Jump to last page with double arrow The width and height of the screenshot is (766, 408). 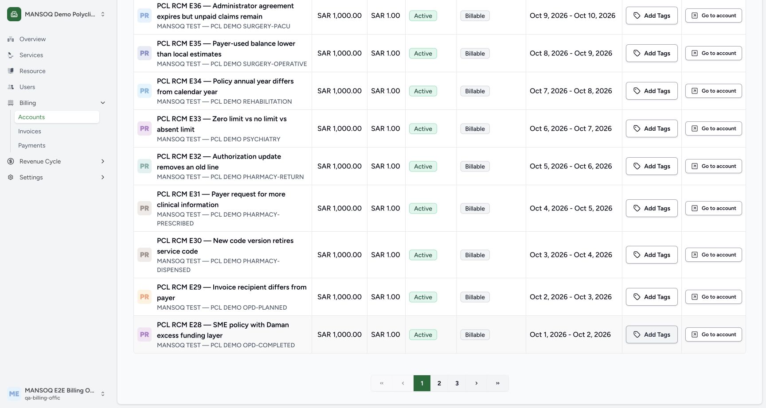coord(498,383)
